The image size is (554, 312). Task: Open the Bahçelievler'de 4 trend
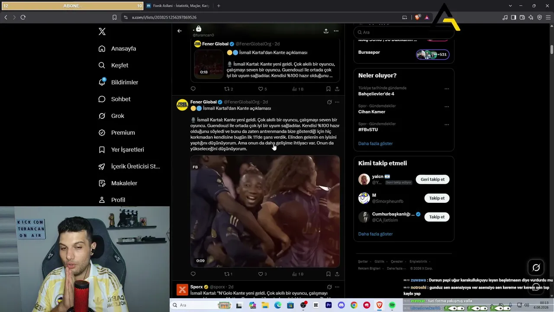(376, 94)
